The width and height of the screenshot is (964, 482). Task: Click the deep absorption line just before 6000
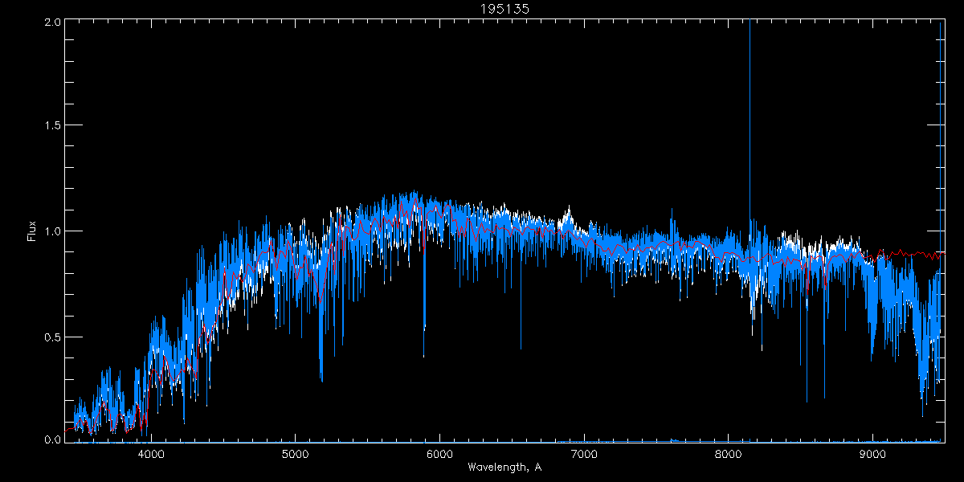pyautogui.click(x=424, y=305)
